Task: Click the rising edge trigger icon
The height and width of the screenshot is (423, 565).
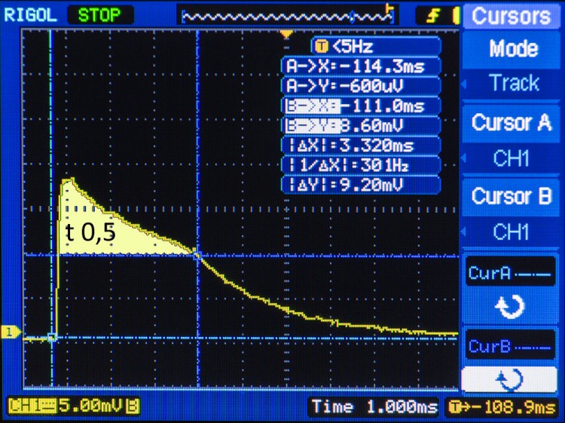Action: click(x=436, y=14)
